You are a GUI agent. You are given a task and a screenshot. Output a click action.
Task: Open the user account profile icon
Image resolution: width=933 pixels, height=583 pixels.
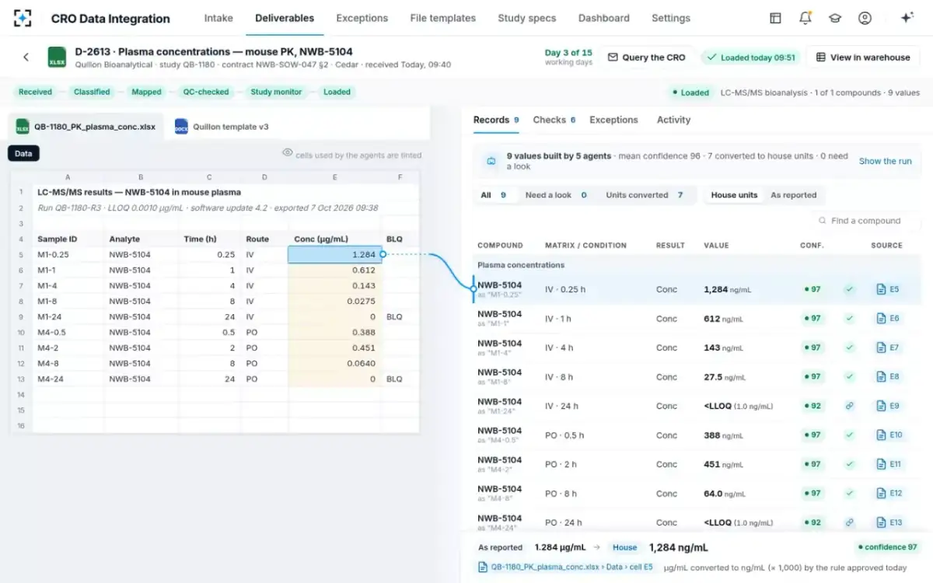coord(865,18)
